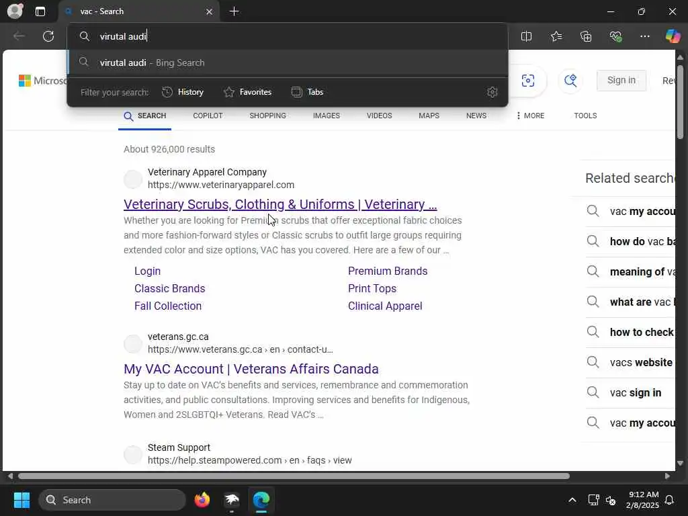Select the SEARCH tab
The height and width of the screenshot is (516, 688).
145,116
